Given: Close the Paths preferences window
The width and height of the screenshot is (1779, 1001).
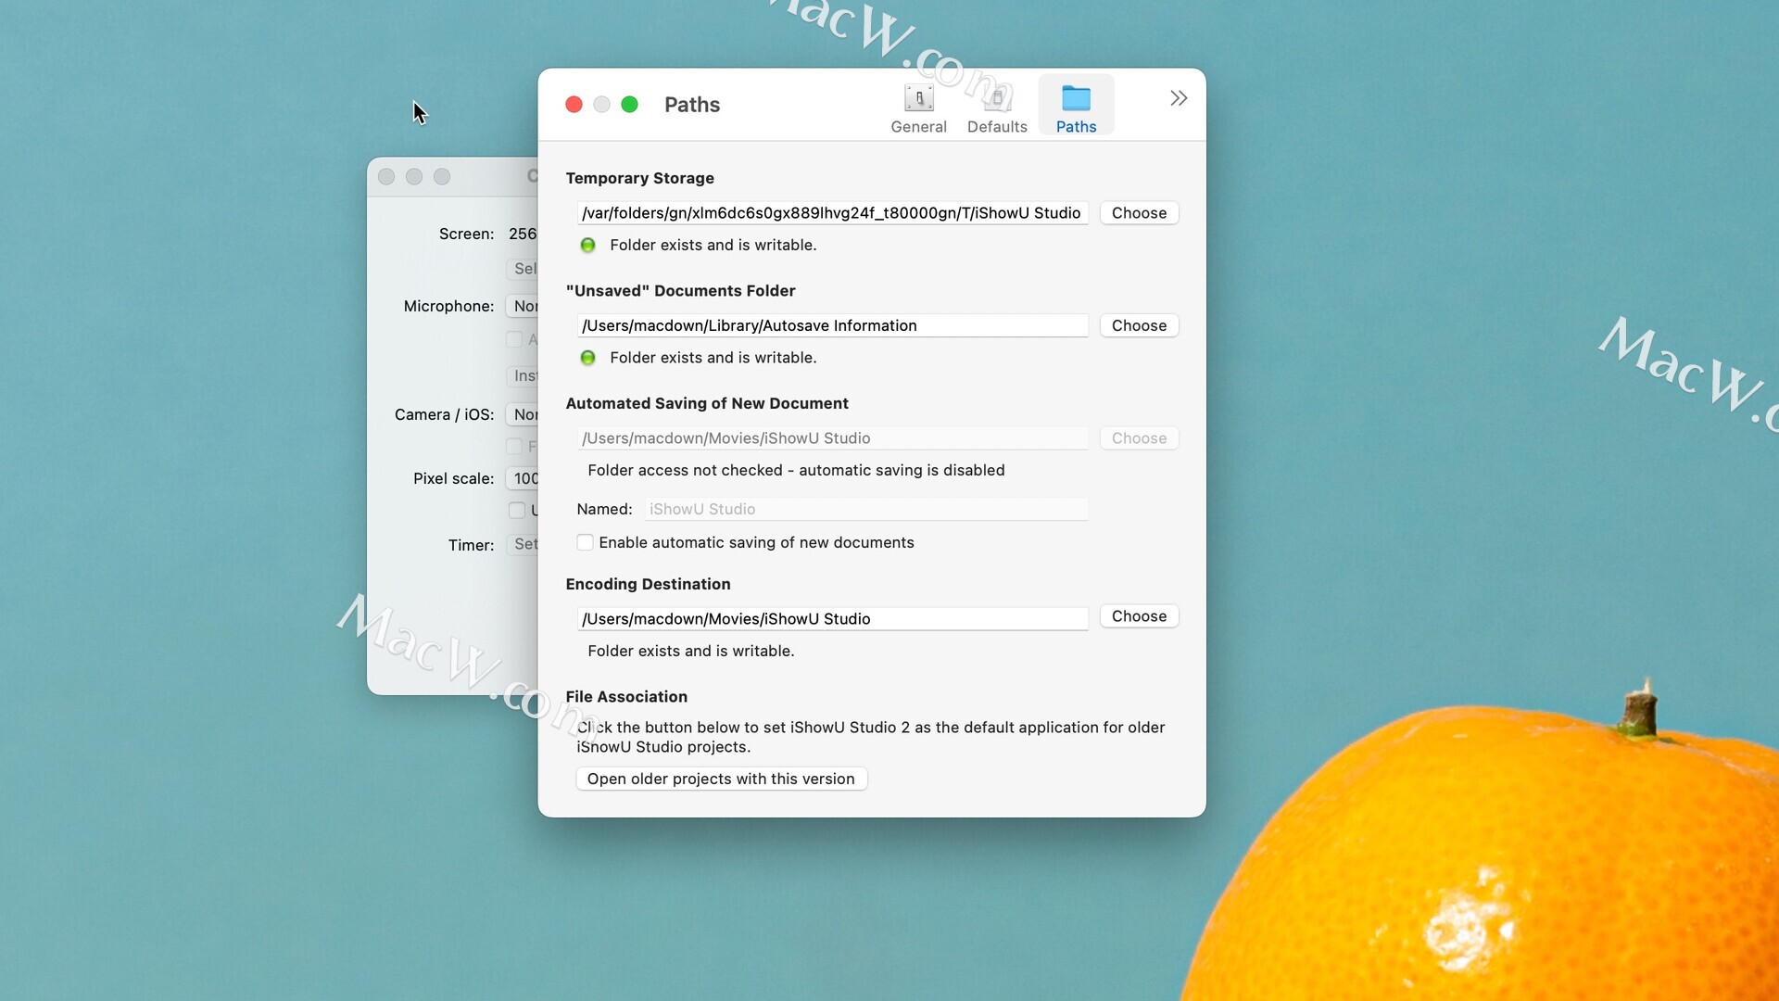Looking at the screenshot, I should (x=574, y=105).
